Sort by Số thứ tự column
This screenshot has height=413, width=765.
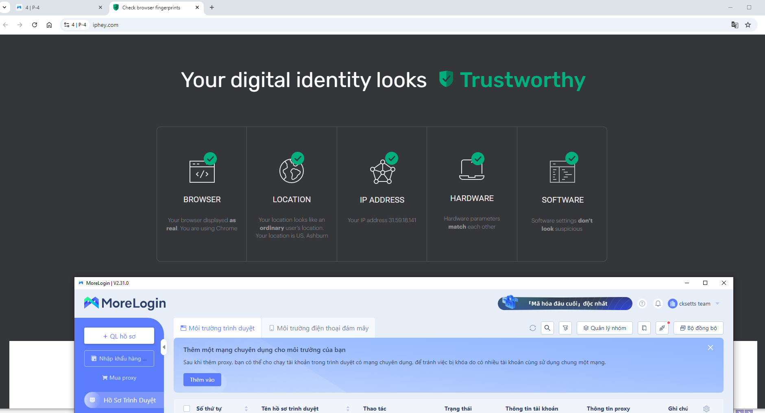pos(246,409)
